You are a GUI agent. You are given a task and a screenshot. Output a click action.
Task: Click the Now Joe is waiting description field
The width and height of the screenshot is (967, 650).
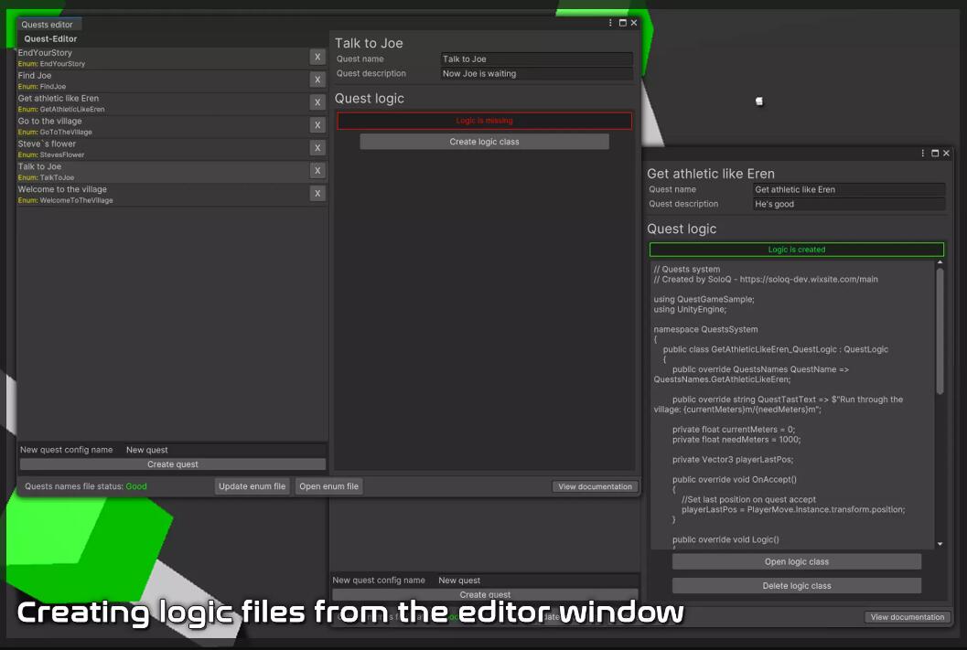536,74
